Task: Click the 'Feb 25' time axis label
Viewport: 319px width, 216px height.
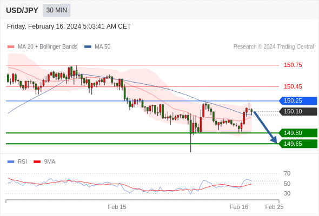Action: pyautogui.click(x=274, y=207)
